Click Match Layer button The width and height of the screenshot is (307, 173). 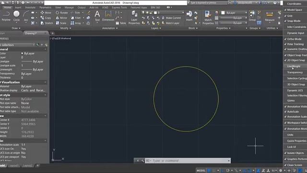pyautogui.click(x=171, y=23)
